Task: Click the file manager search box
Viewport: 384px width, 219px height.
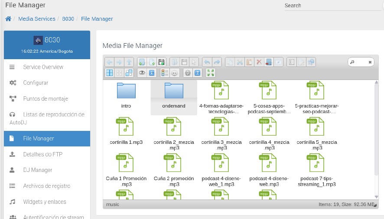Action: (x=361, y=62)
